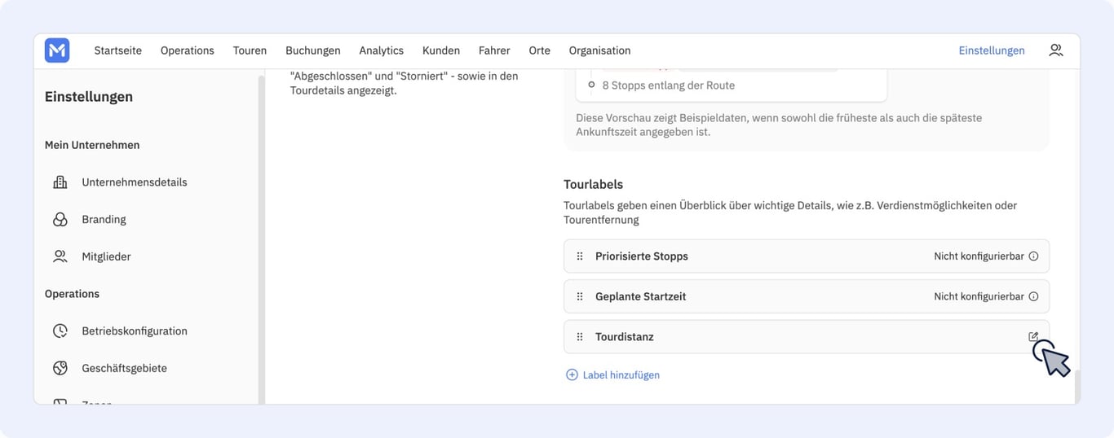
Task: Click the Mitglieder people icon
Action: coord(60,256)
